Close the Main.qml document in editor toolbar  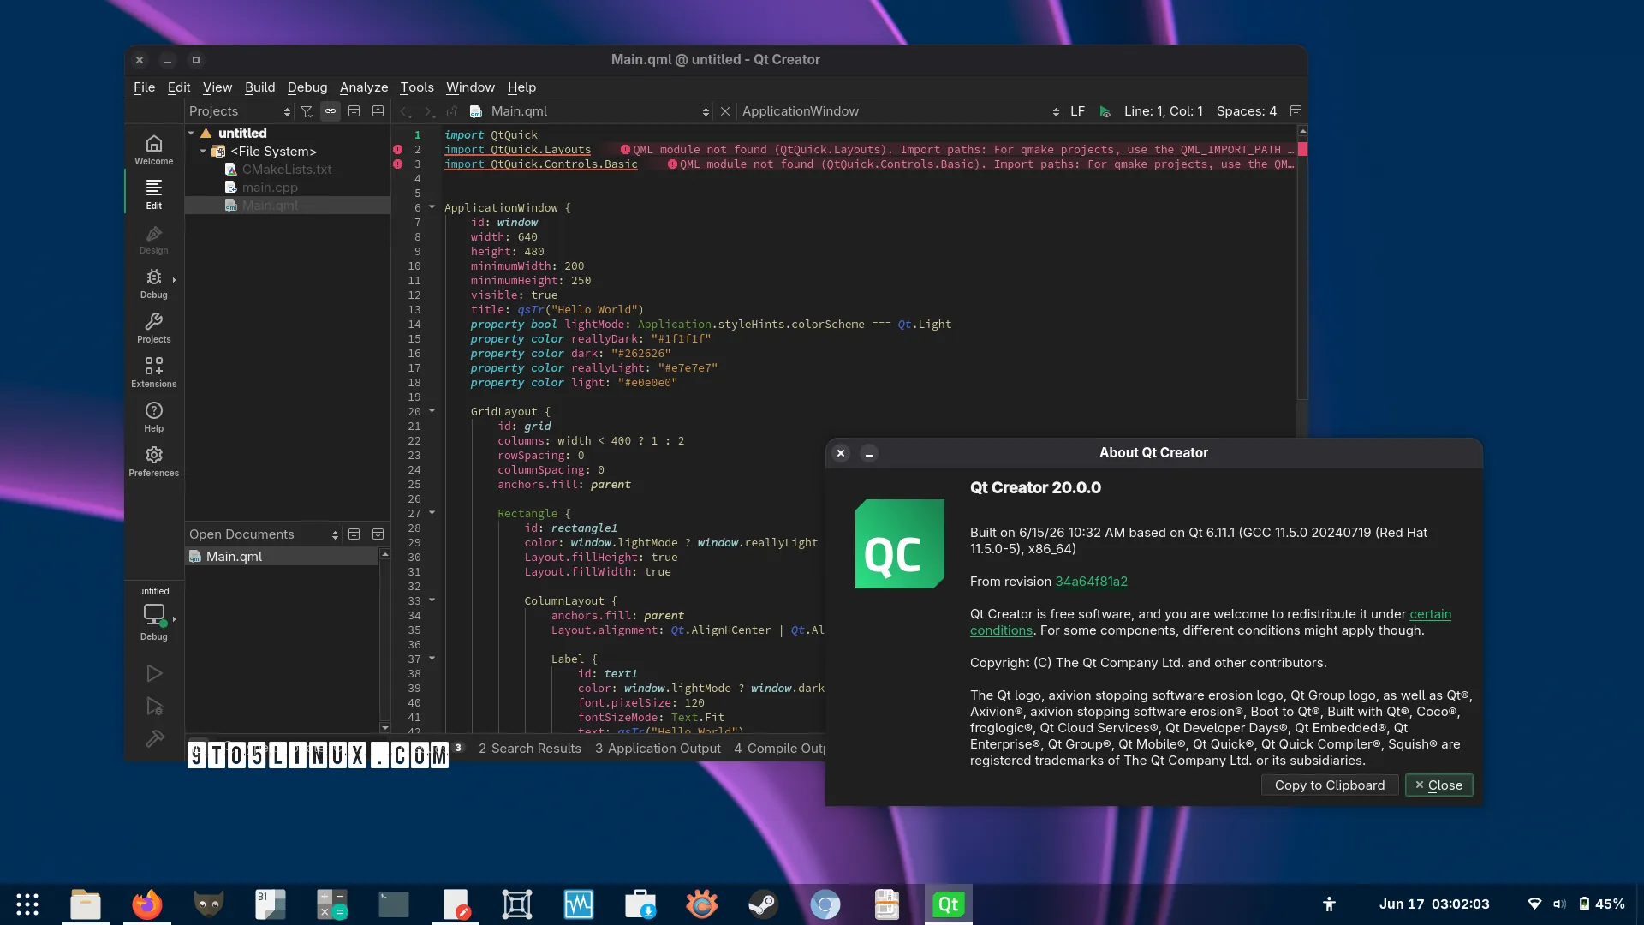pyautogui.click(x=725, y=111)
